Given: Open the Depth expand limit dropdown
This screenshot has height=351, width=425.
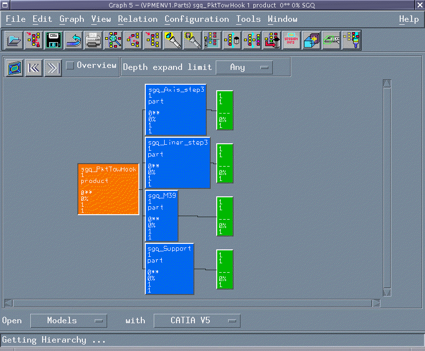Looking at the screenshot, I should tap(244, 67).
